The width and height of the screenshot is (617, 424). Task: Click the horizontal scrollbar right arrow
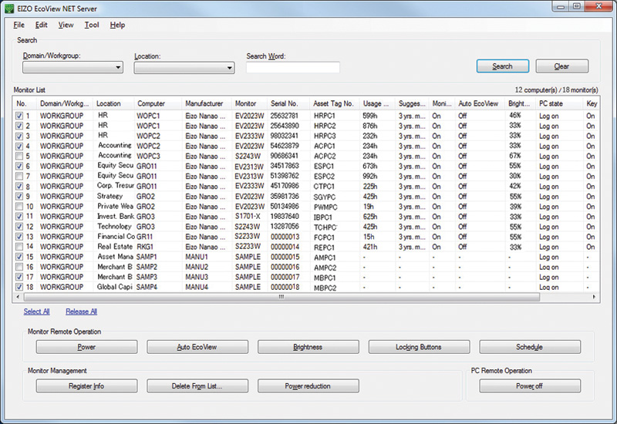coord(594,297)
